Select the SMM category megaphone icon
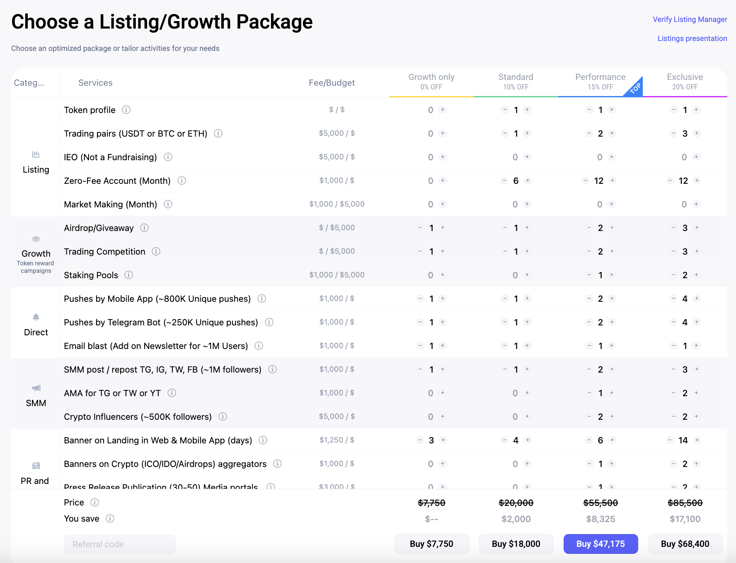 tap(36, 388)
